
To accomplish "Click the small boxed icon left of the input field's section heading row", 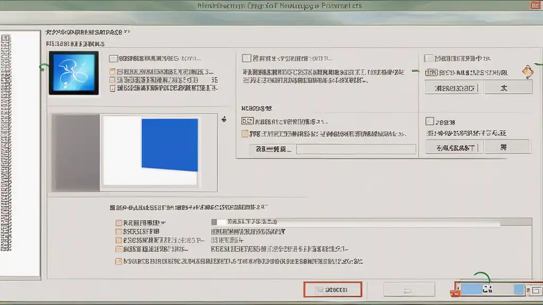I will click(x=247, y=121).
